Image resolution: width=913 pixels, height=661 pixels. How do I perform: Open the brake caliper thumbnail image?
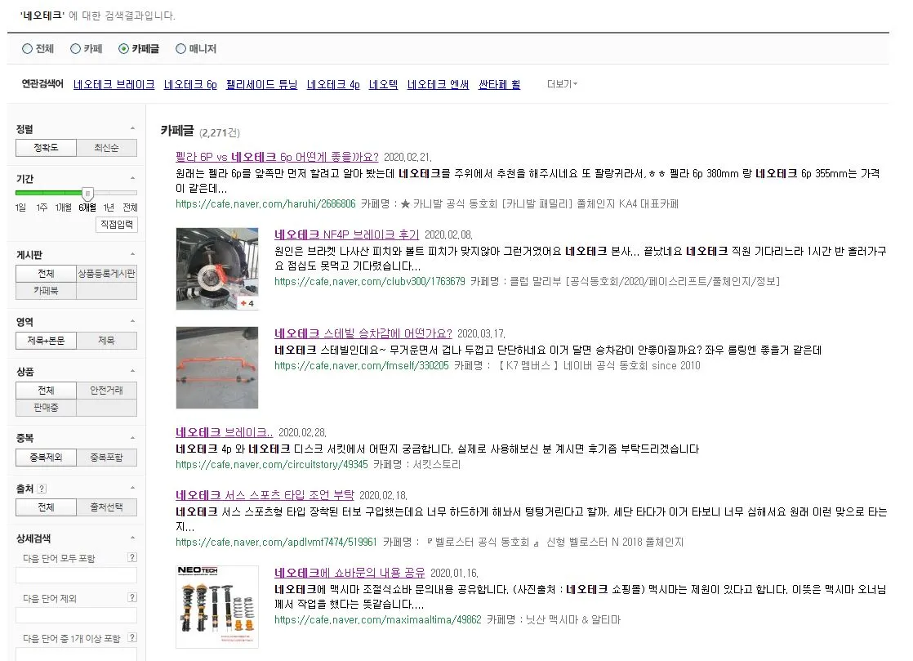point(217,269)
